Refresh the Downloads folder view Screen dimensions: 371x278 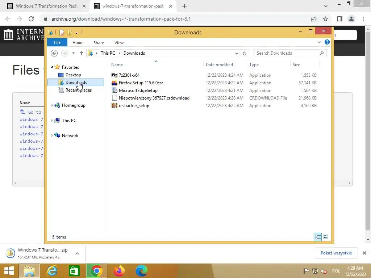(245, 53)
